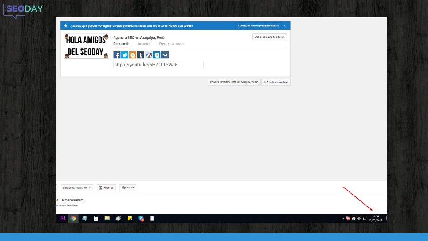Image resolution: width=428 pixels, height=241 pixels.
Task: Switch to the Compartir tab
Action: (121, 44)
